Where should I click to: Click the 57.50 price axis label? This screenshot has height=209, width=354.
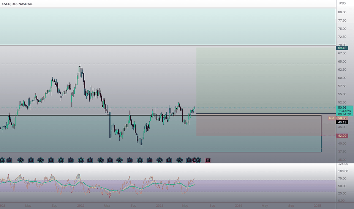tap(342, 86)
